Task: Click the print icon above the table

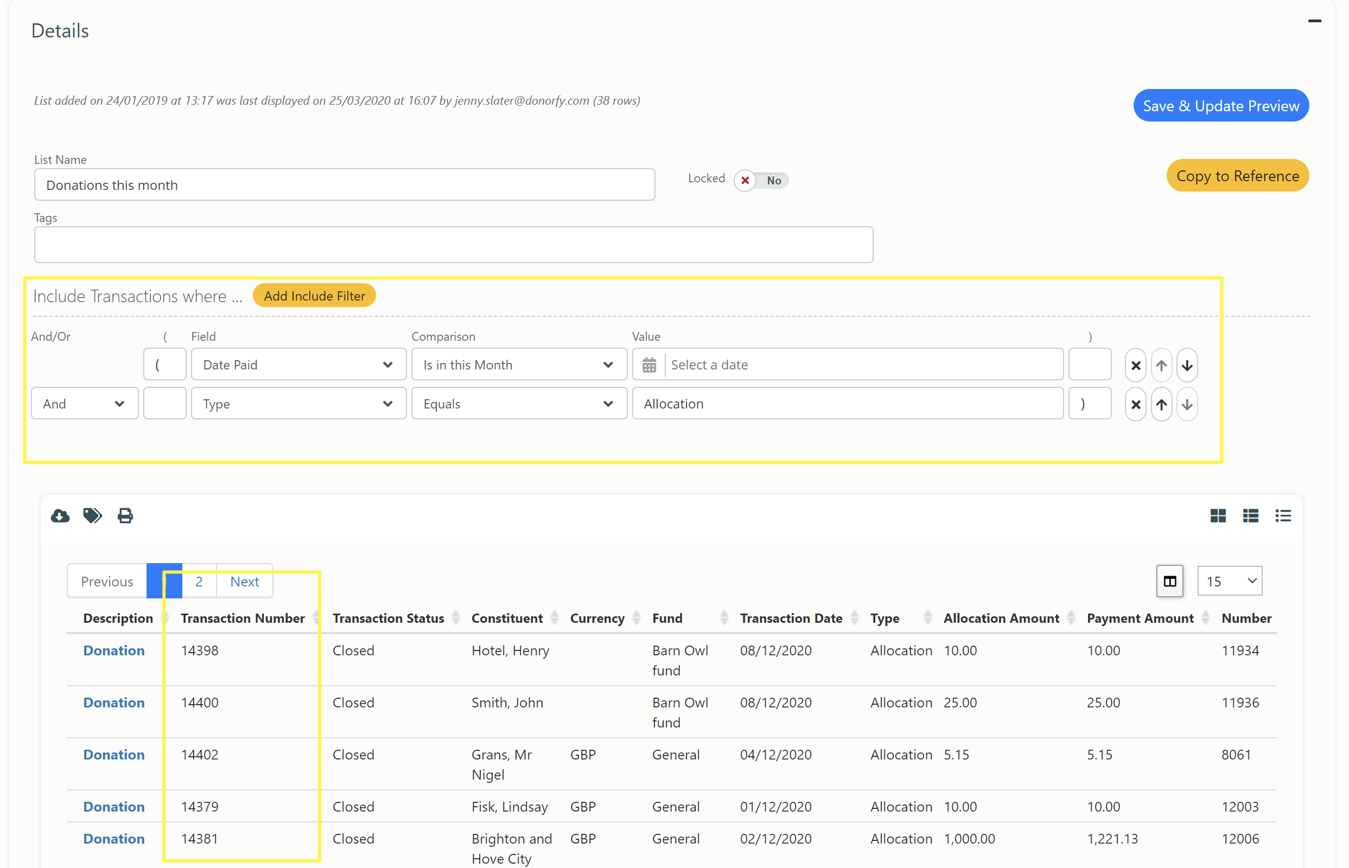Action: pyautogui.click(x=125, y=516)
